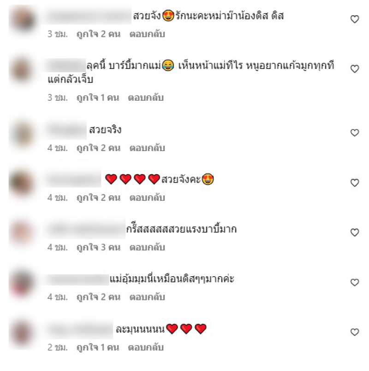
Task: Heart the ละมุนนนนน comment
Action: click(x=354, y=332)
